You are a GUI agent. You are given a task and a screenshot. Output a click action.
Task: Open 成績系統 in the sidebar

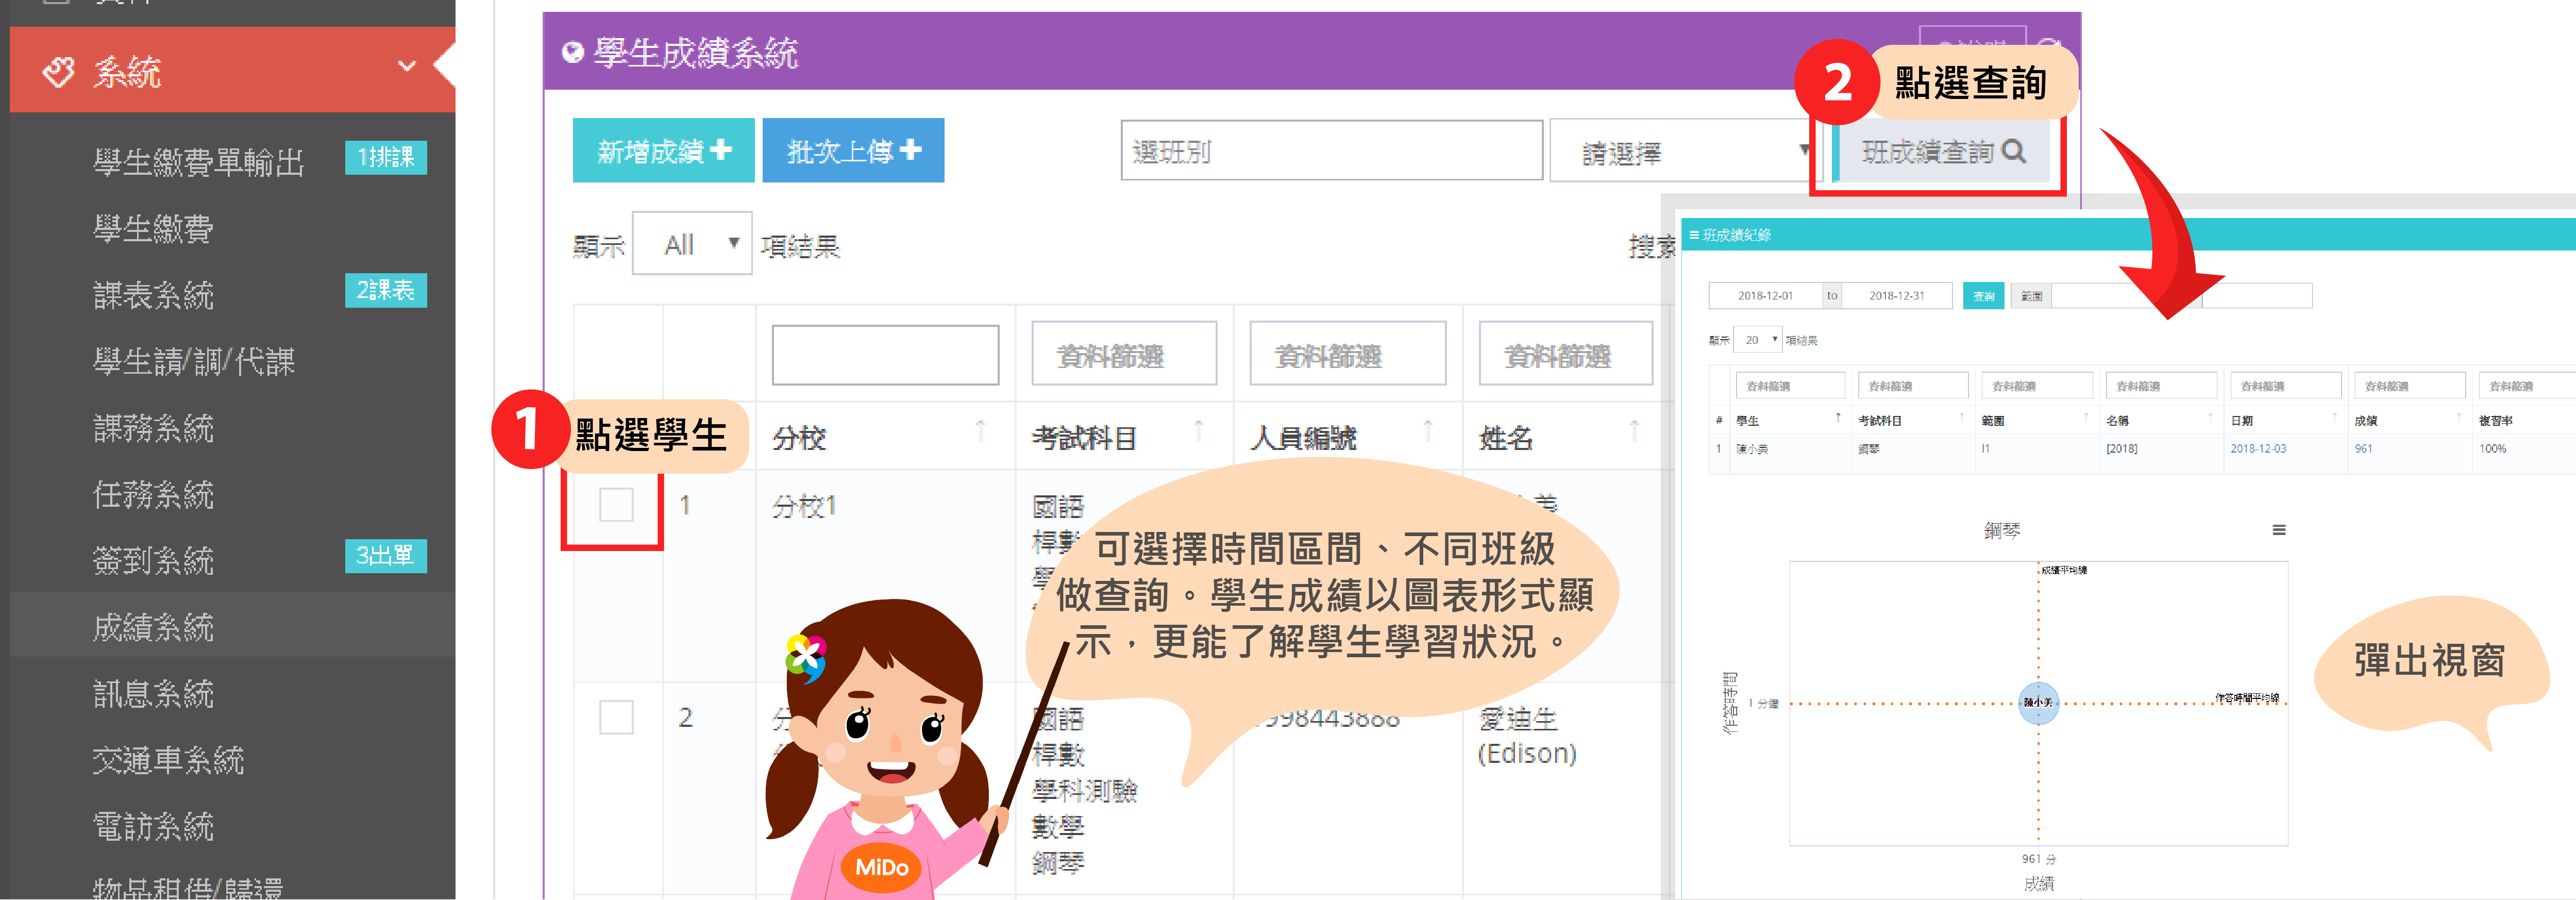153,627
